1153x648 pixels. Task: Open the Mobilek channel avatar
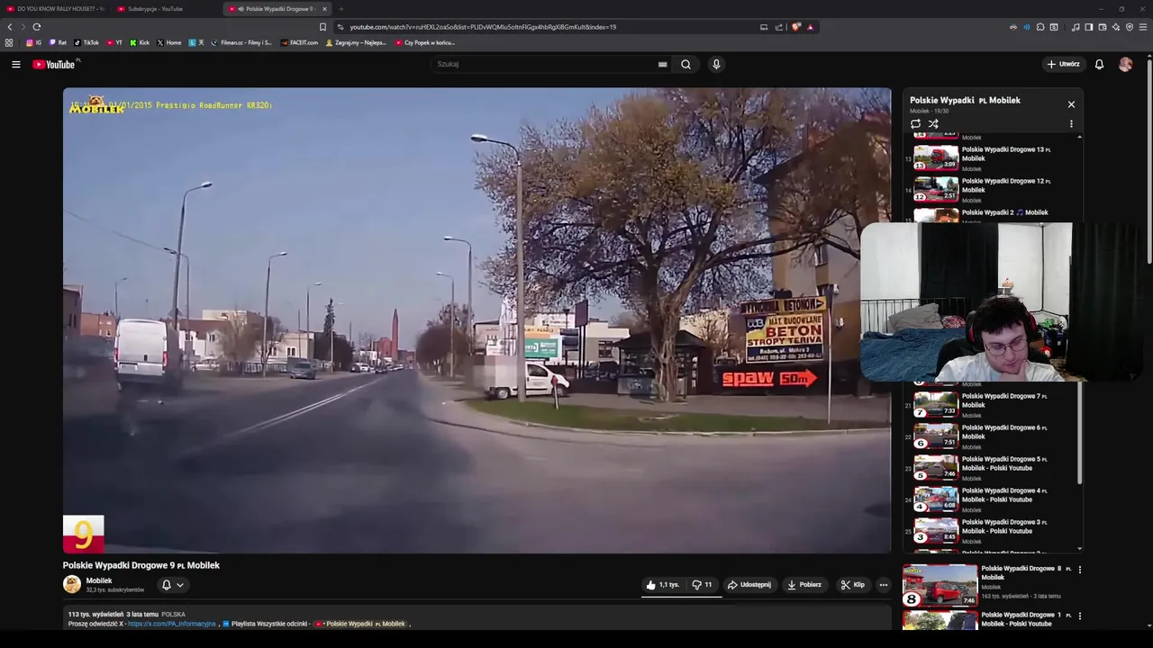72,584
